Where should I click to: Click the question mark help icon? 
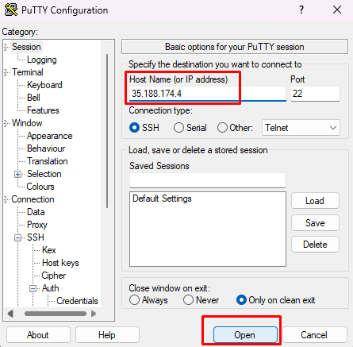[301, 10]
